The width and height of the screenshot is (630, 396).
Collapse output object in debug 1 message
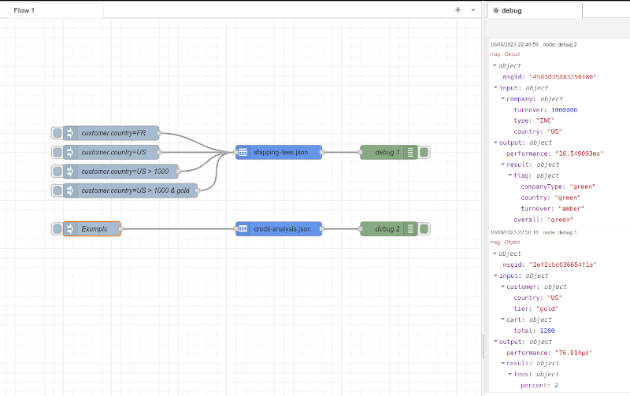click(x=496, y=342)
